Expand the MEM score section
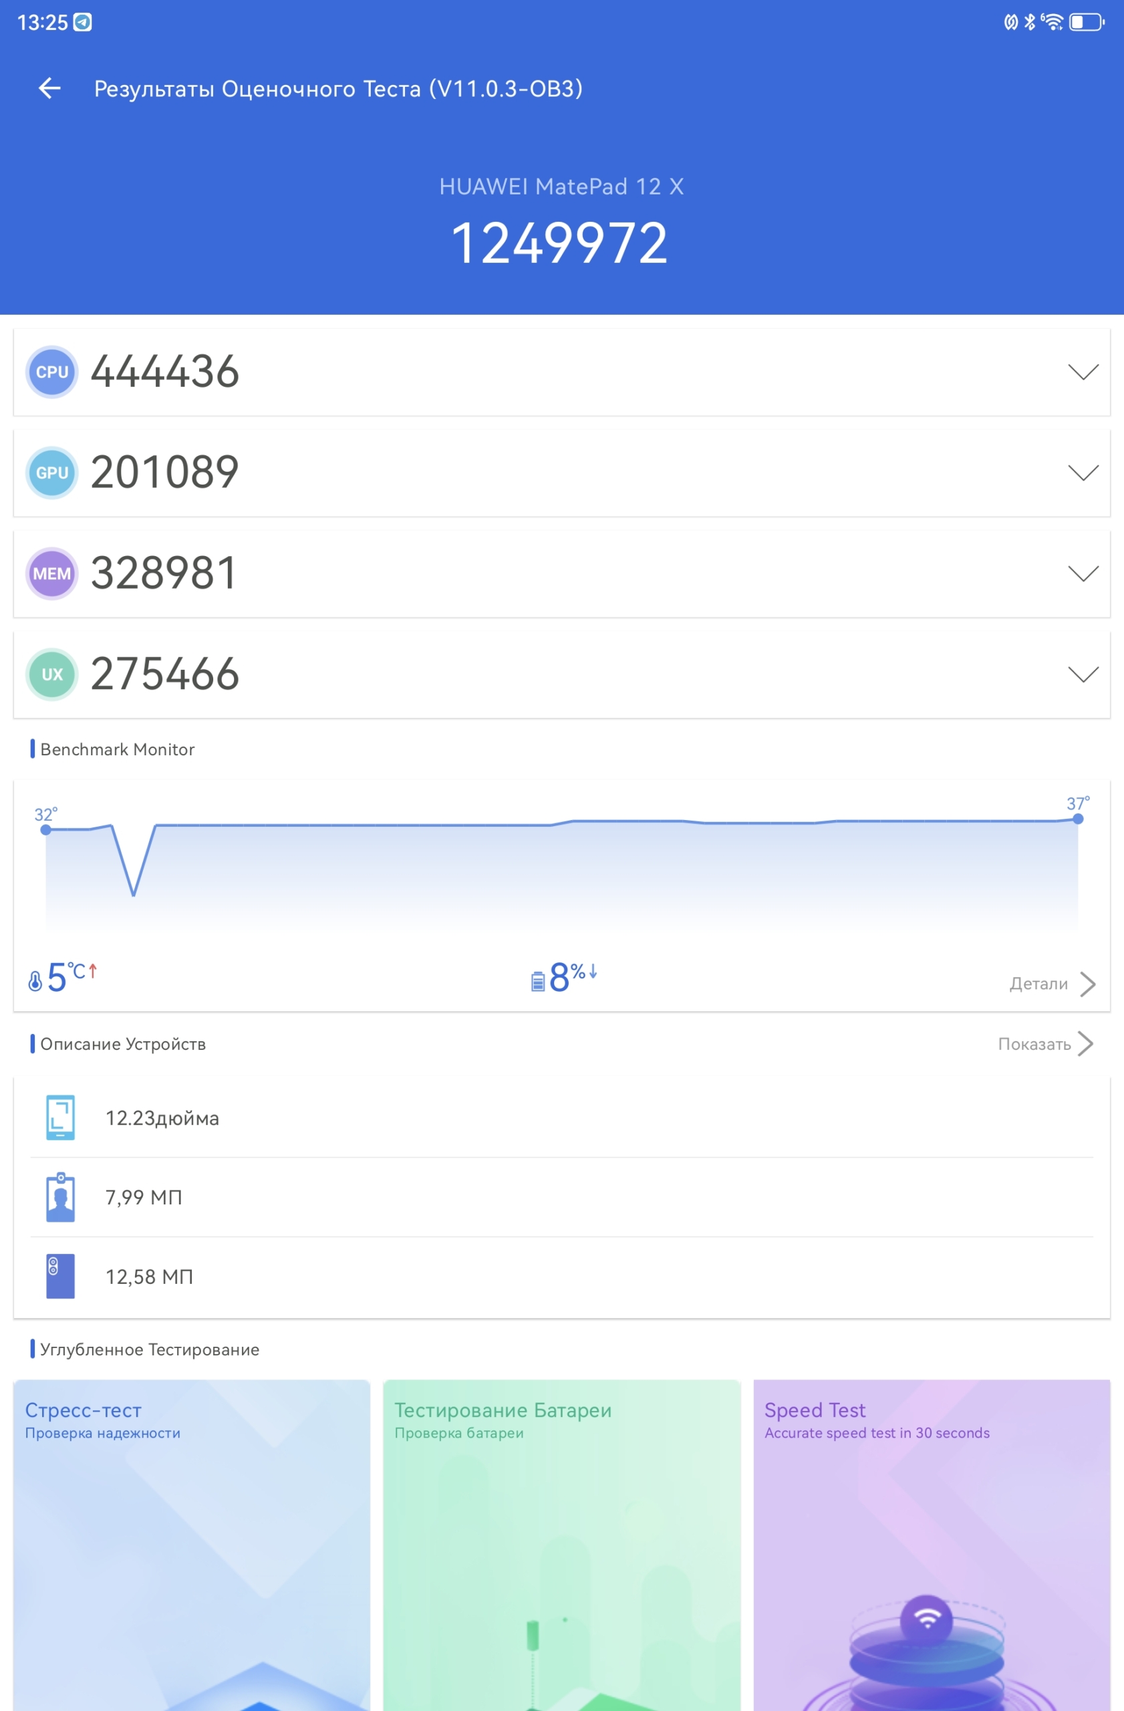 point(1083,573)
